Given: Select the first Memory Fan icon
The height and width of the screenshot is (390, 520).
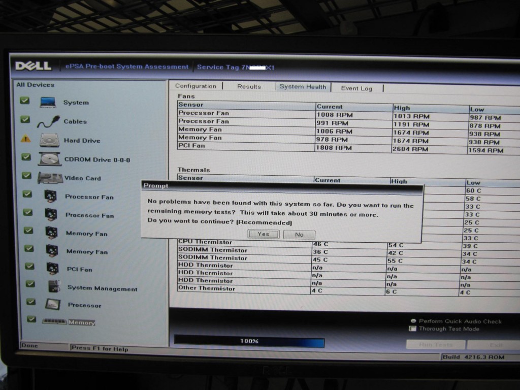Looking at the screenshot, I should point(52,233).
